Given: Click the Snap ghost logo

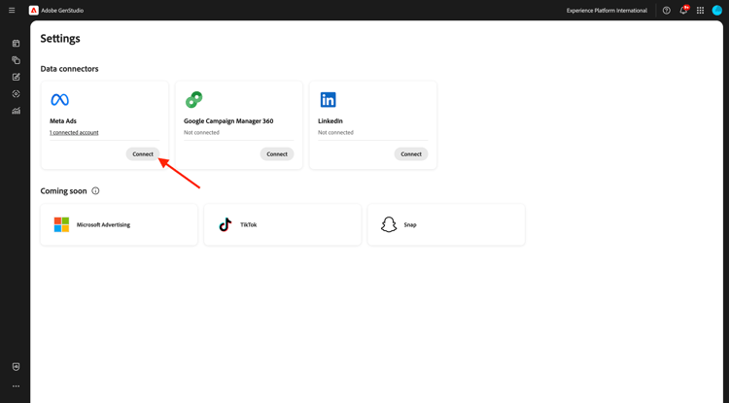Looking at the screenshot, I should pyautogui.click(x=389, y=224).
